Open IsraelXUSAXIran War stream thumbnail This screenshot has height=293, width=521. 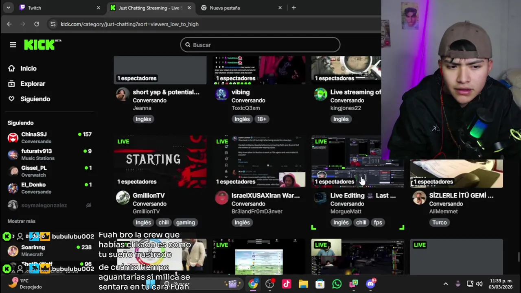click(x=259, y=162)
